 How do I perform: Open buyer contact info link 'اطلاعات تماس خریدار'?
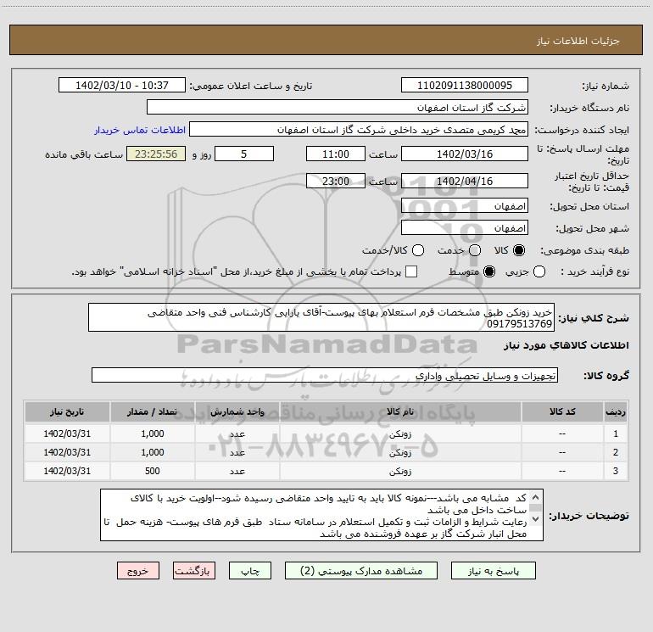(140, 130)
